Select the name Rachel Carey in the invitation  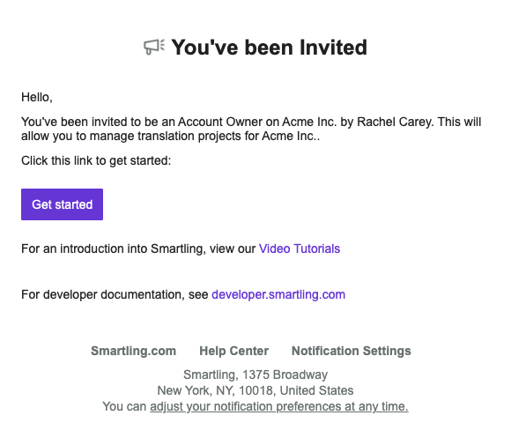click(x=395, y=122)
